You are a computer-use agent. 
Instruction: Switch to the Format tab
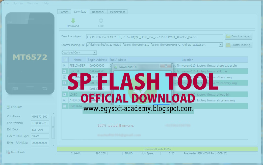tap(64, 12)
